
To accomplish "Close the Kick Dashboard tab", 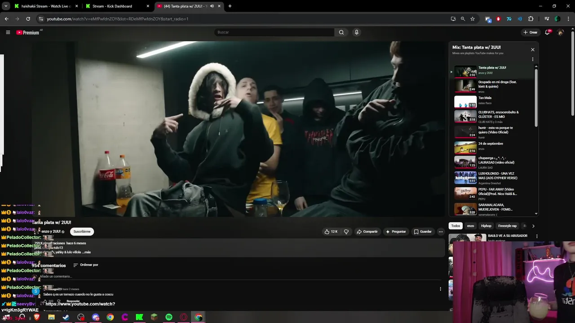I will click(x=148, y=6).
